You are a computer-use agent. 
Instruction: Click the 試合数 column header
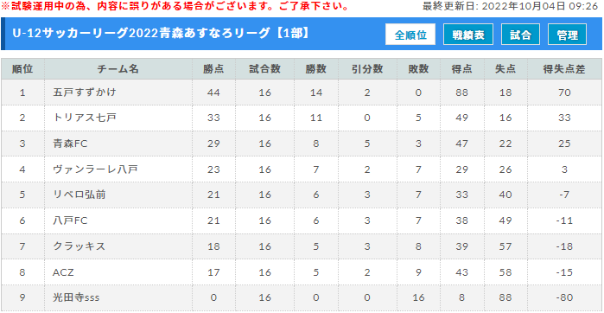[264, 69]
